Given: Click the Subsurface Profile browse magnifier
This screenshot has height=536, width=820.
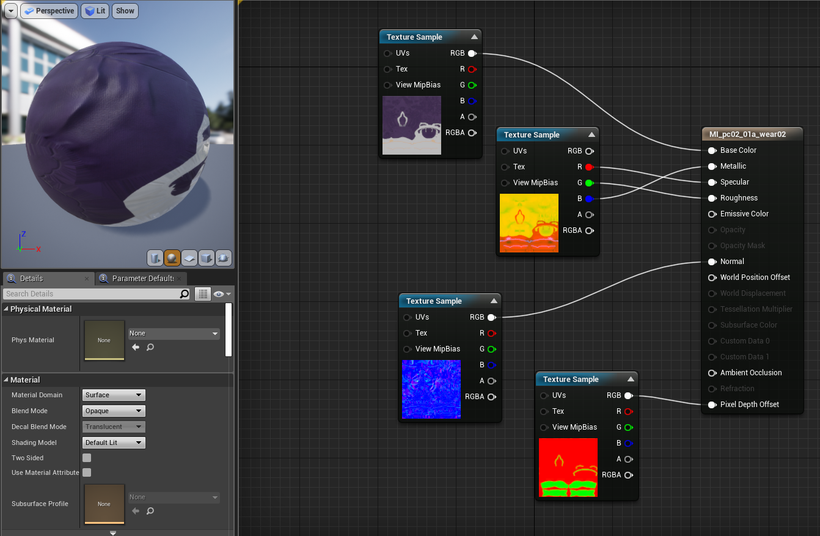Looking at the screenshot, I should tap(150, 511).
